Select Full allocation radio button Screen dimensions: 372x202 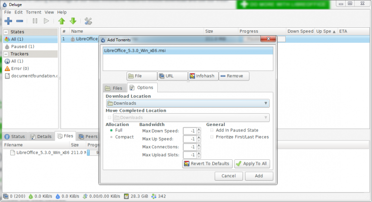pyautogui.click(x=111, y=131)
